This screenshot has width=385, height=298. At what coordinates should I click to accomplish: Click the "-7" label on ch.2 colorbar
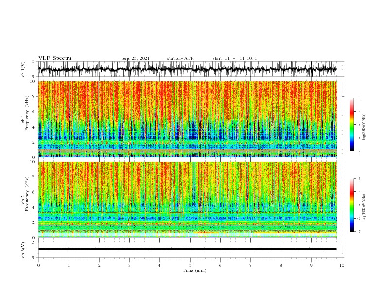tap(359, 232)
